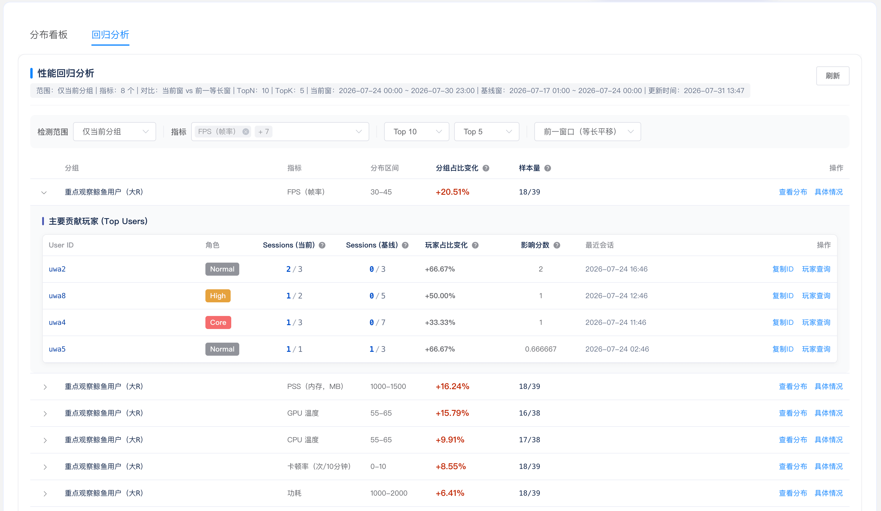
Task: Open 玩家查询 for user uwa4
Action: (x=816, y=322)
